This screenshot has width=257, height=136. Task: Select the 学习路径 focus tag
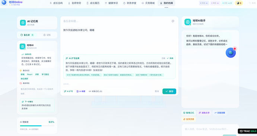pos(45,74)
